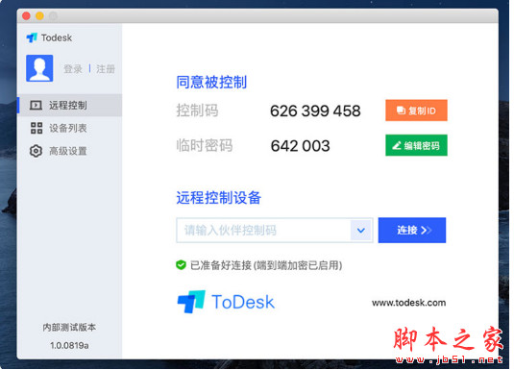This screenshot has height=370, width=514.
Task: Select the temporary password 642 003
Action: pos(301,146)
